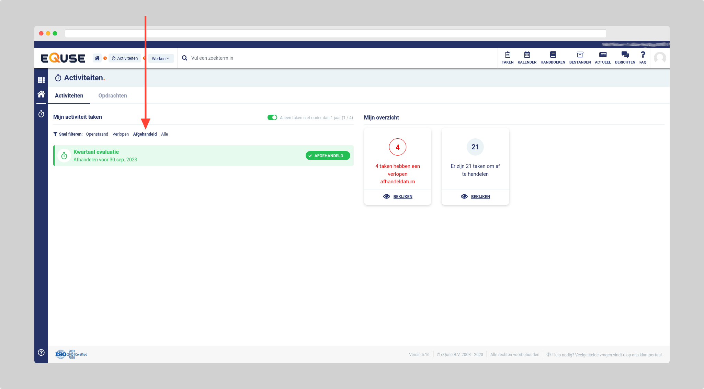The height and width of the screenshot is (389, 704).
Task: Open the Berichten chat icon
Action: [x=625, y=57]
